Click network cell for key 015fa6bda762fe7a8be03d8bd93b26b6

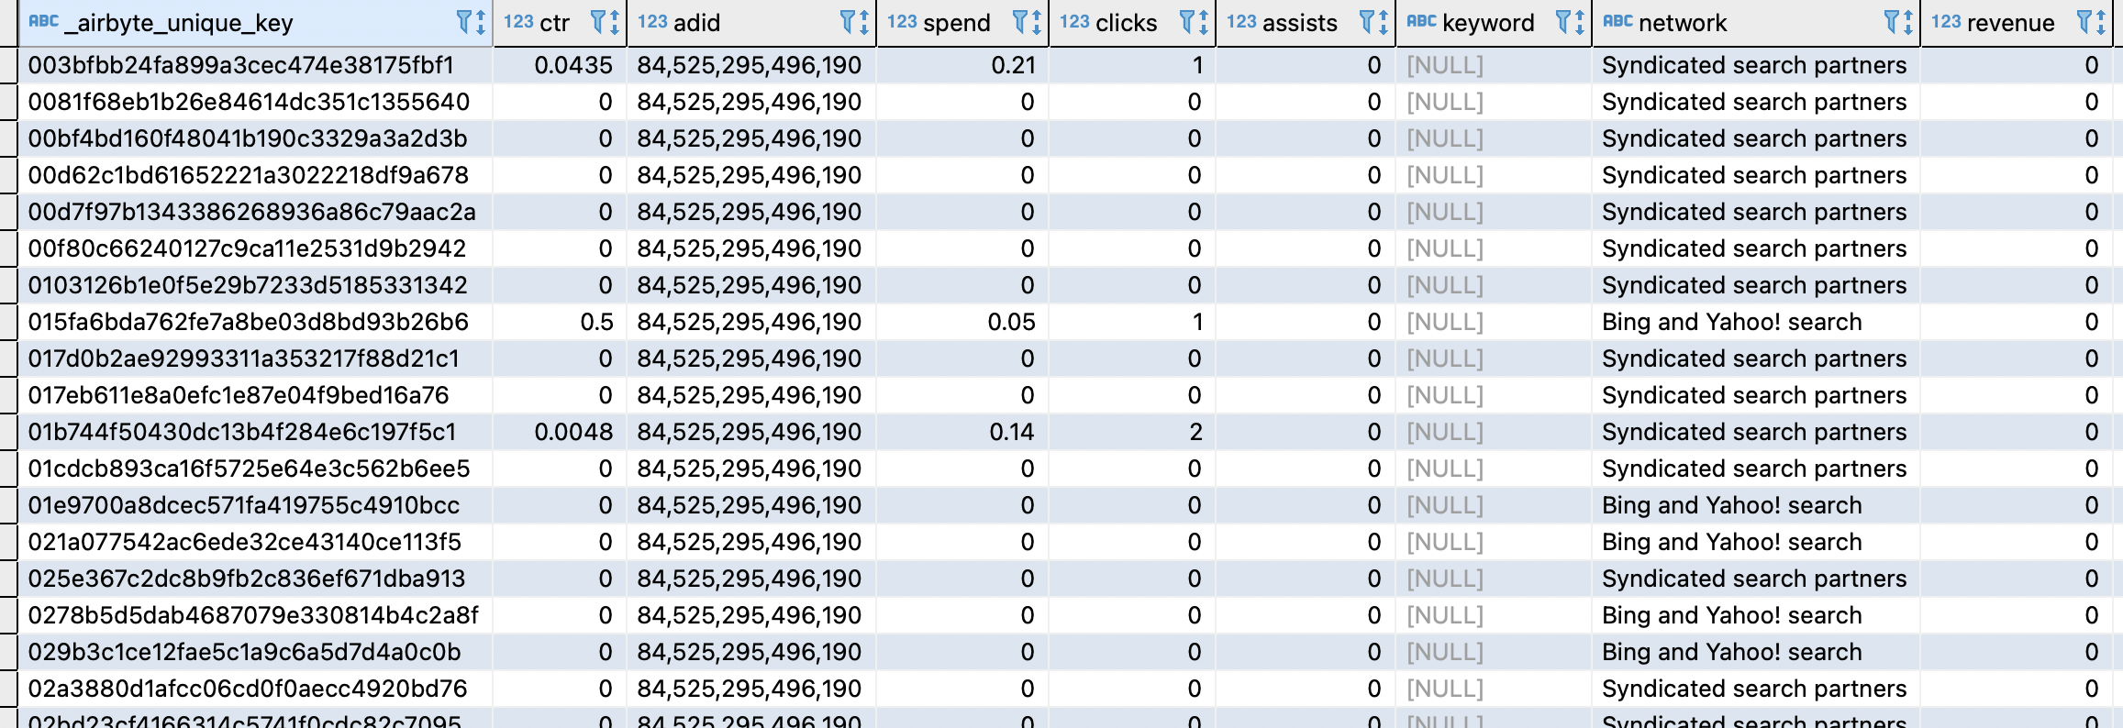[x=1756, y=322]
